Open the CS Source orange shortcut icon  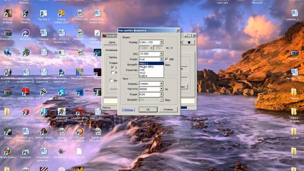click(x=79, y=134)
